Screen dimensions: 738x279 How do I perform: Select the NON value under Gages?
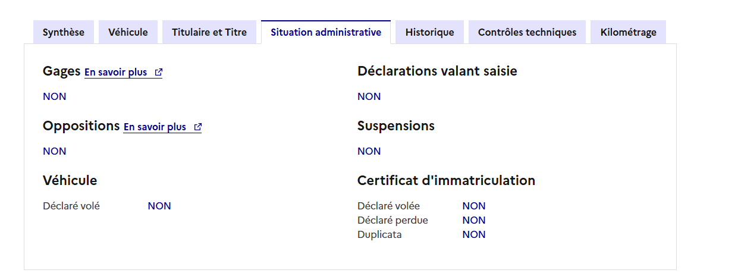click(55, 96)
